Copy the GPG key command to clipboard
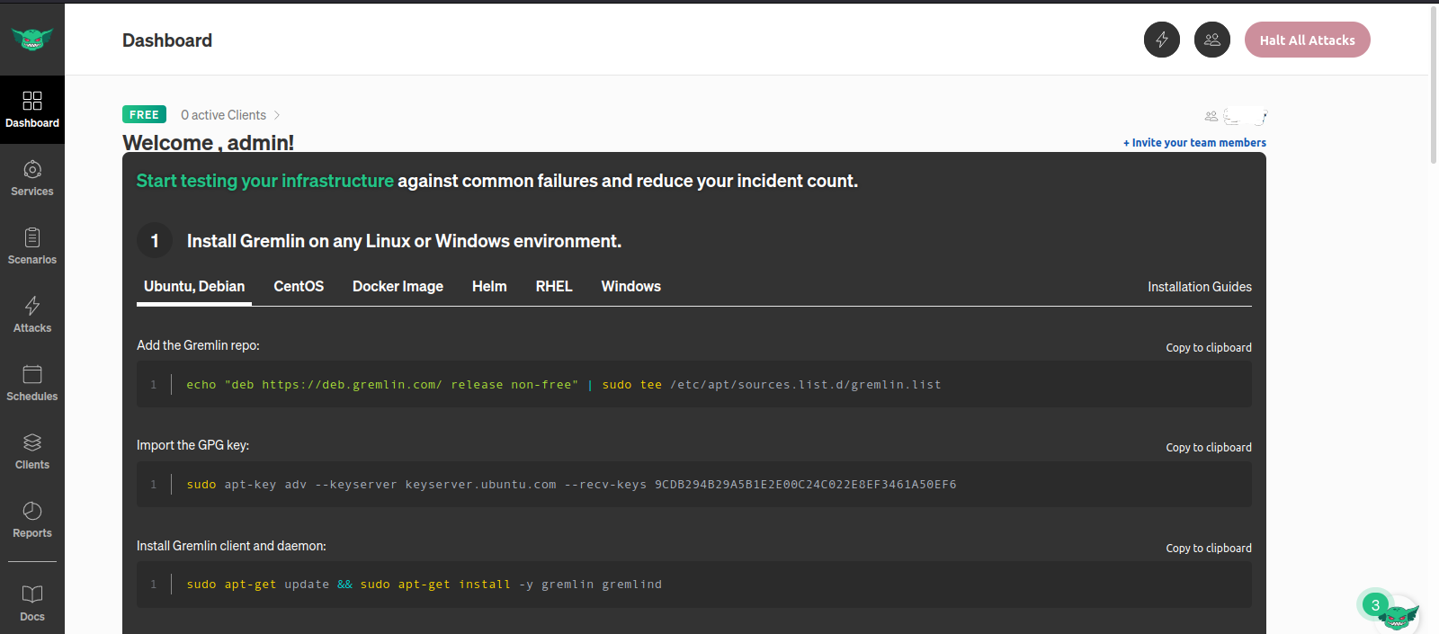 tap(1209, 447)
